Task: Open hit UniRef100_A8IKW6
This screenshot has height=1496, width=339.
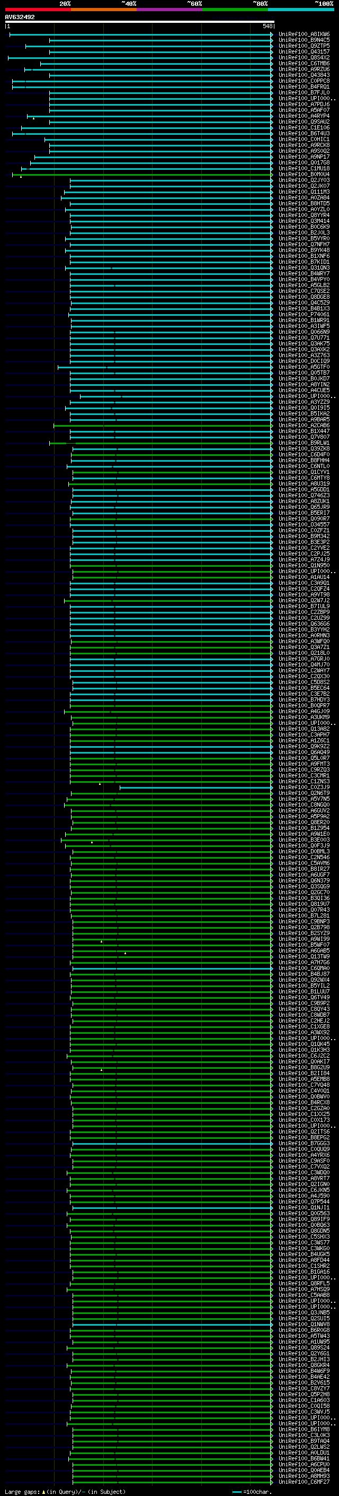Action: point(304,34)
